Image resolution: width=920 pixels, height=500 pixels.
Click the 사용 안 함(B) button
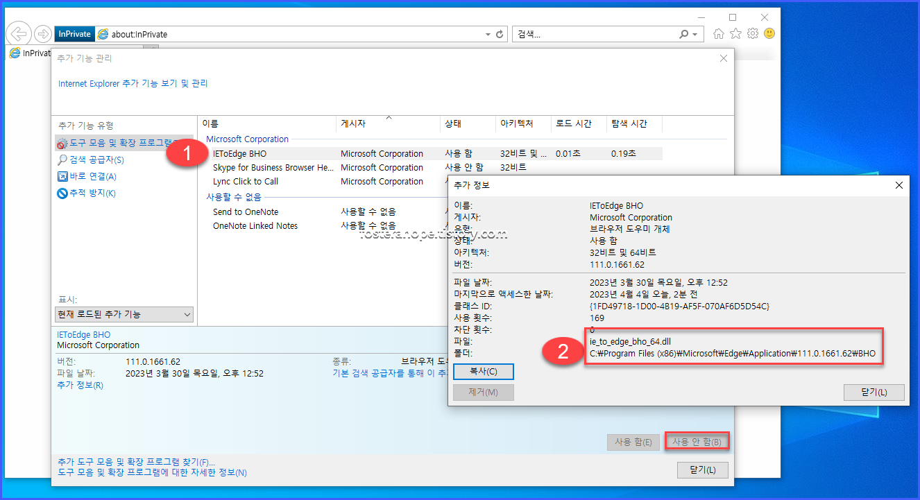coord(697,442)
